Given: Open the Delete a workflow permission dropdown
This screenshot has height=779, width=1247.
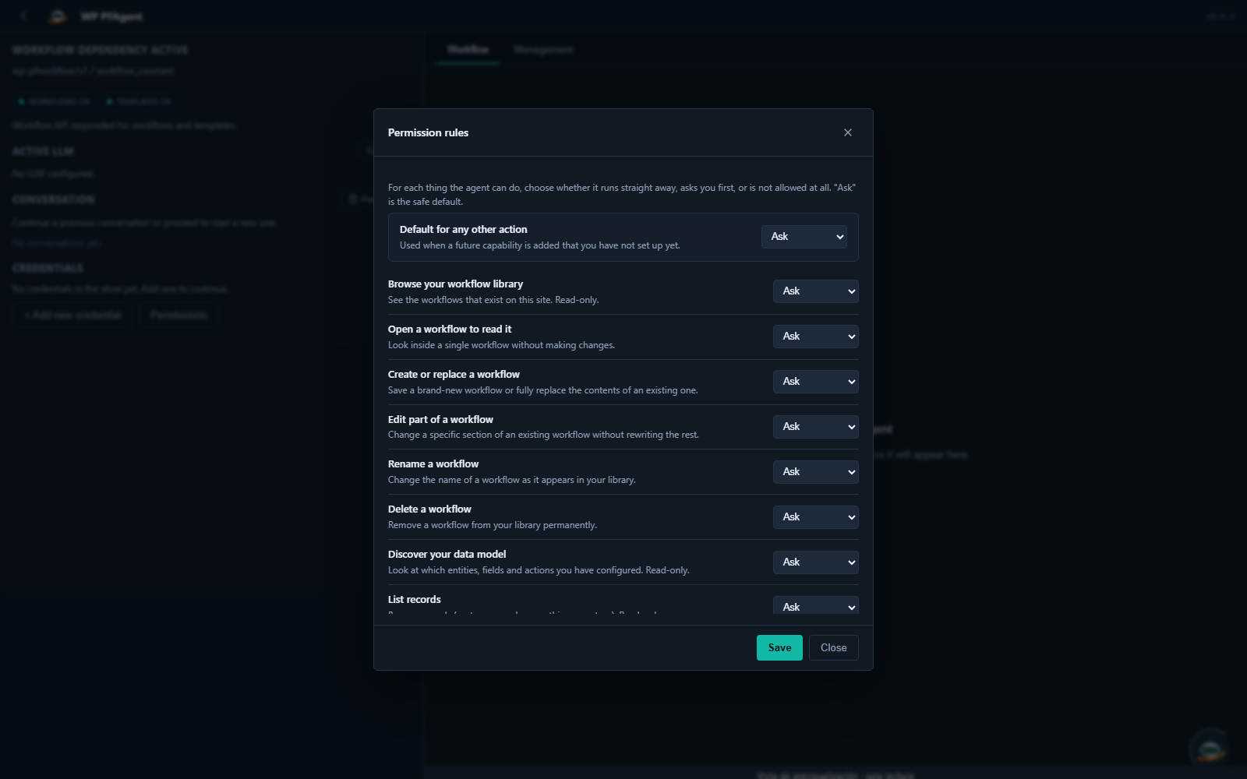Looking at the screenshot, I should [x=816, y=517].
